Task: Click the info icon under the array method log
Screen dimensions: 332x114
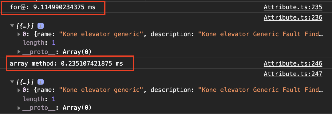Action: [x=41, y=82]
